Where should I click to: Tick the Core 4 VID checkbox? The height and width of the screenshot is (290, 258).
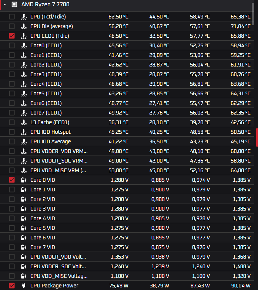12,218
